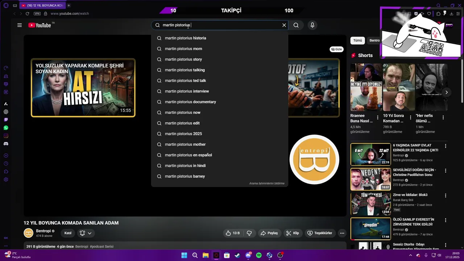Join the channel with Katıl button
Viewport: 464px width, 261px height.
click(68, 233)
